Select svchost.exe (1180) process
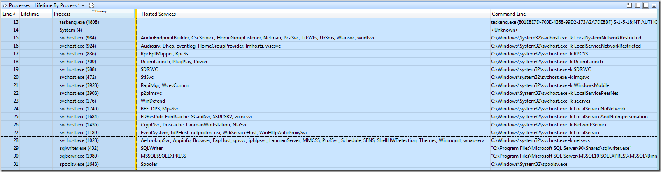Image resolution: width=661 pixels, height=172 pixels. point(79,133)
